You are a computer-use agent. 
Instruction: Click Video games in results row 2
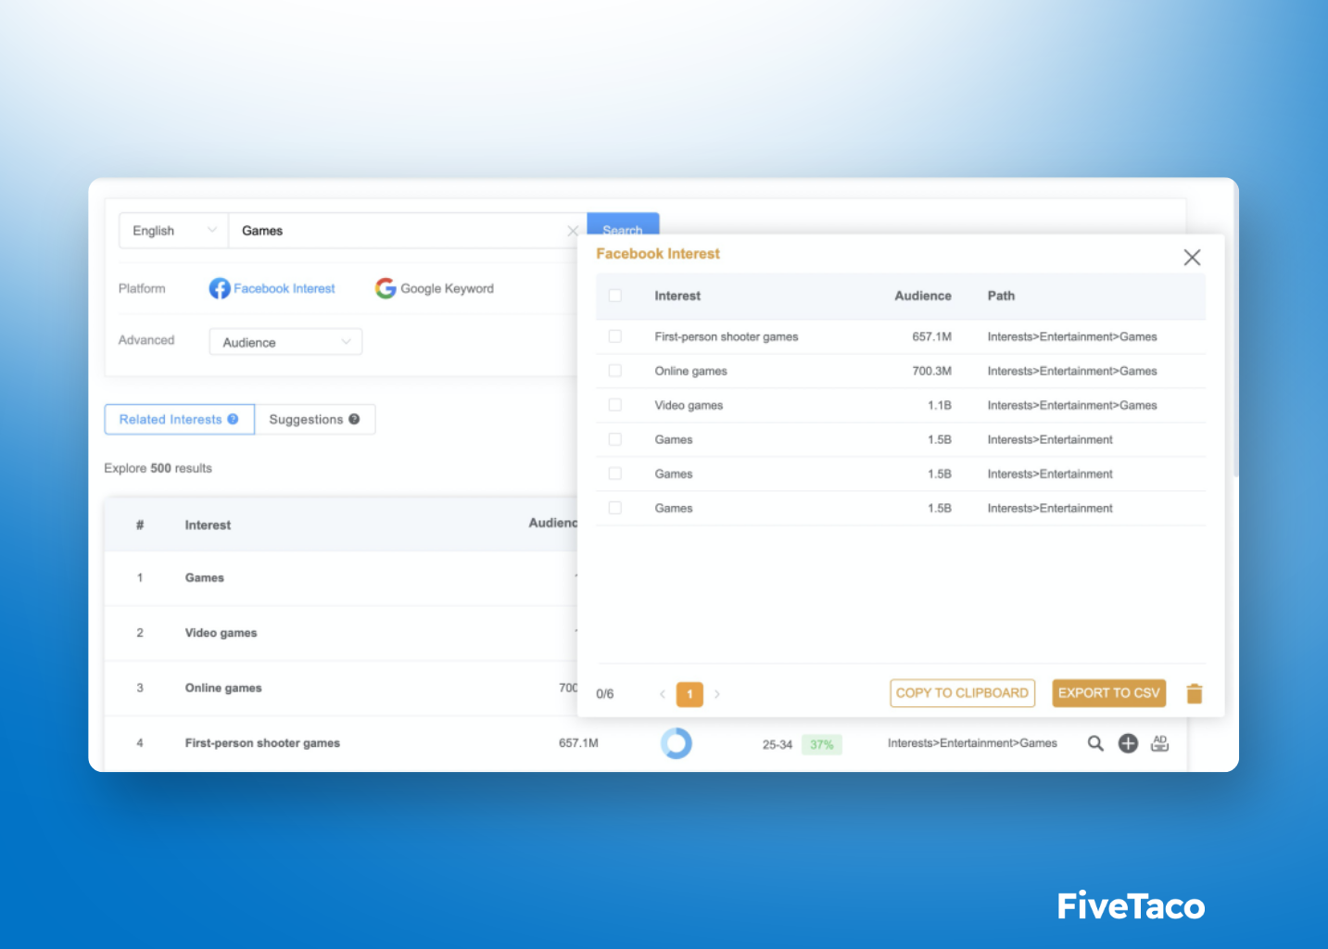[221, 633]
